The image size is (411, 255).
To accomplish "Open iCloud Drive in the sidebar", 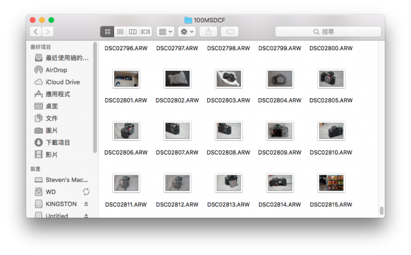I will pyautogui.click(x=57, y=82).
